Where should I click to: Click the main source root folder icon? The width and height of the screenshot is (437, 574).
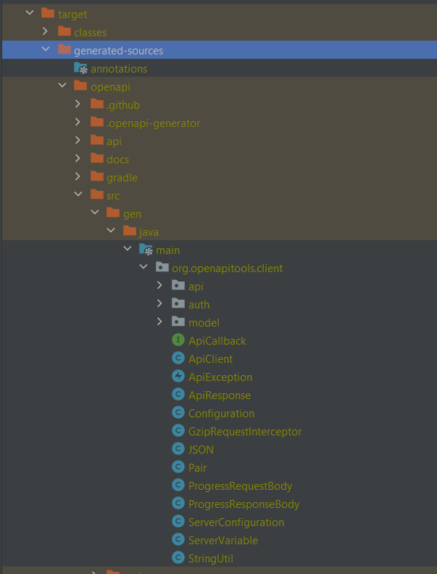[x=146, y=250]
